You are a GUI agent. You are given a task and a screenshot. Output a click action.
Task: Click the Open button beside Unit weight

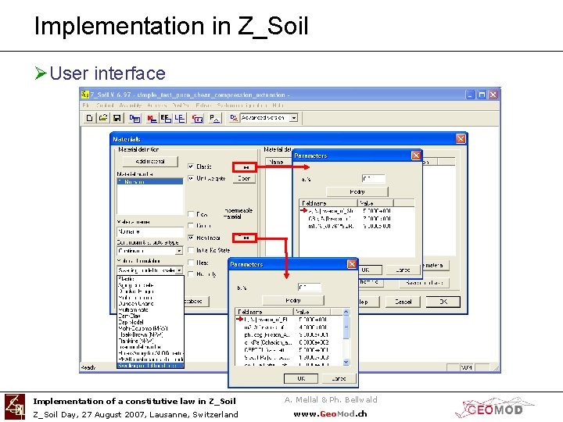[244, 178]
